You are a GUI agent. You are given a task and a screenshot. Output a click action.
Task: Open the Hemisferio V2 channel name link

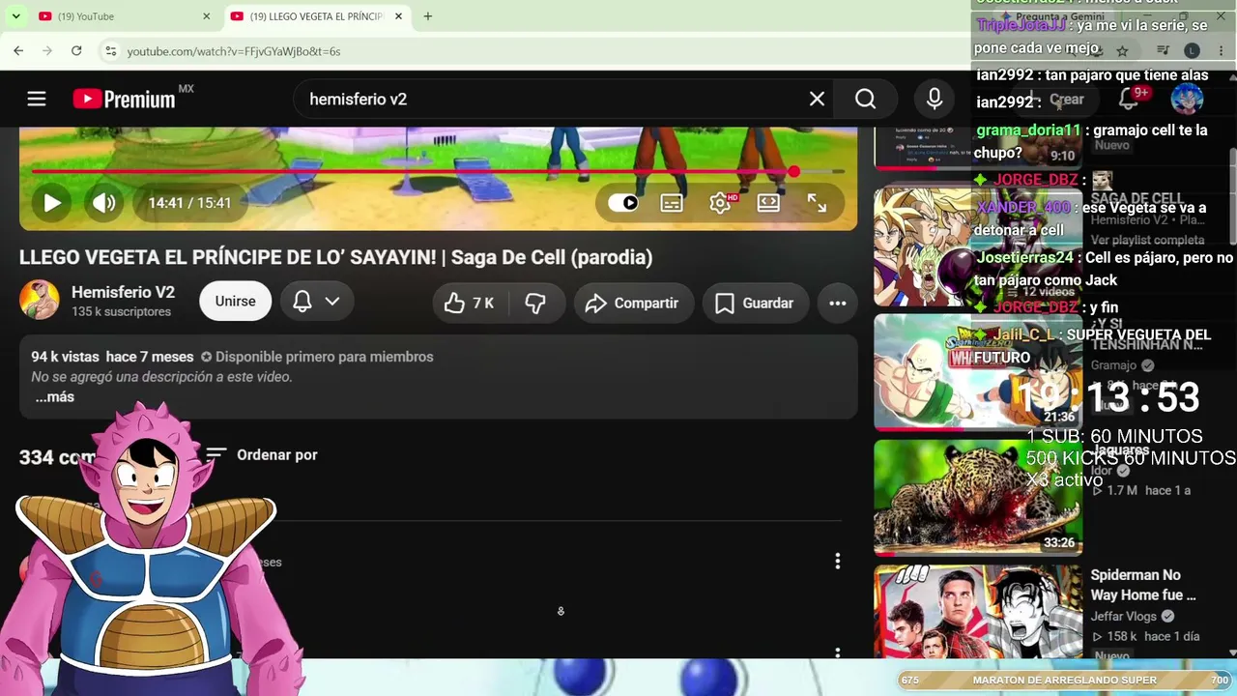[123, 292]
